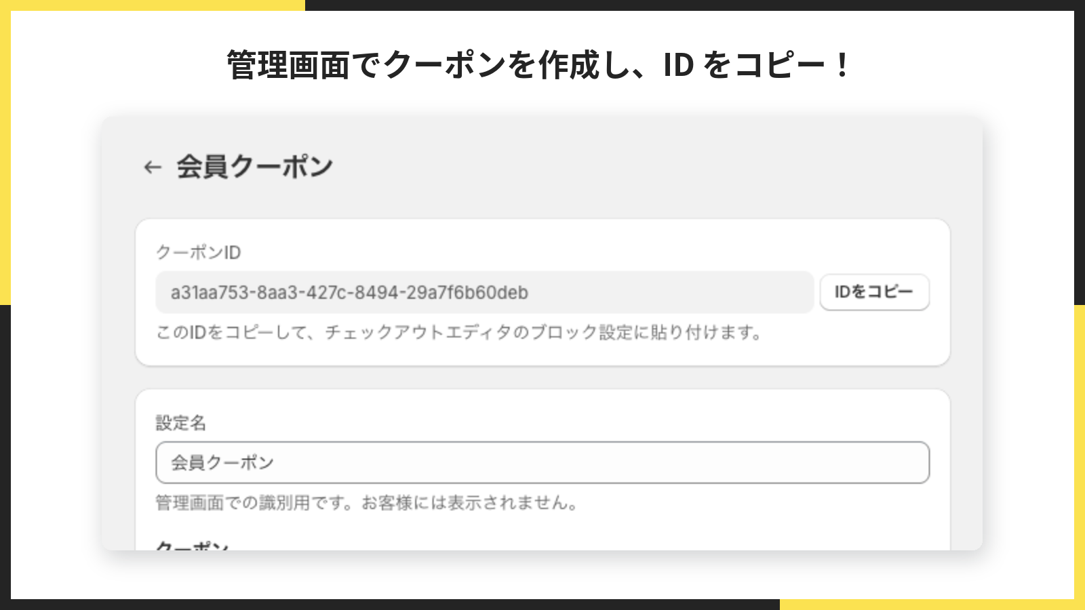1085x610 pixels.
Task: Focus the 設定名 input containing 会員クーポン
Action: (x=542, y=462)
